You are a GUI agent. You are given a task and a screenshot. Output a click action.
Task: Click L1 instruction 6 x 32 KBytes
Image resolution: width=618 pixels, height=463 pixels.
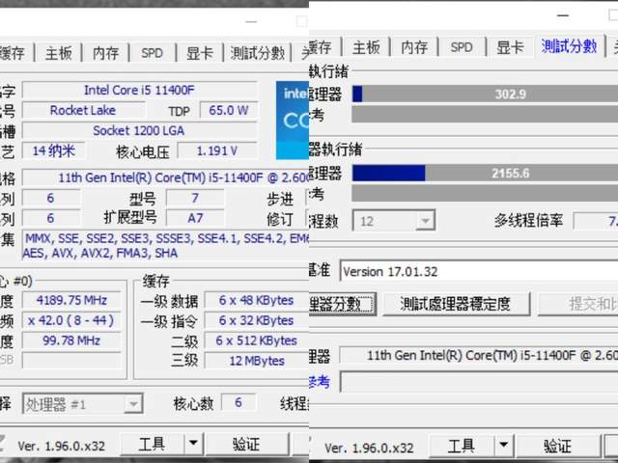[256, 320]
